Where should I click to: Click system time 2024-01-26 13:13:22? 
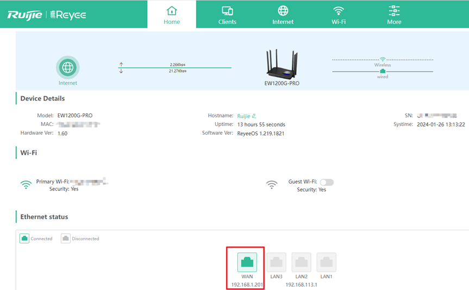tap(441, 124)
